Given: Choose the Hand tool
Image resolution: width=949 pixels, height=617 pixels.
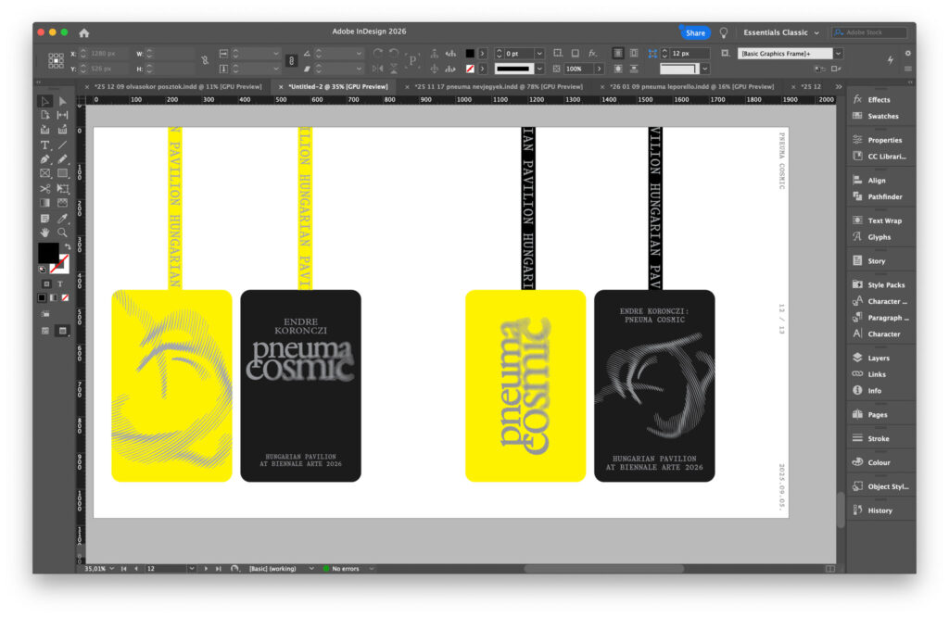Looking at the screenshot, I should click(44, 233).
